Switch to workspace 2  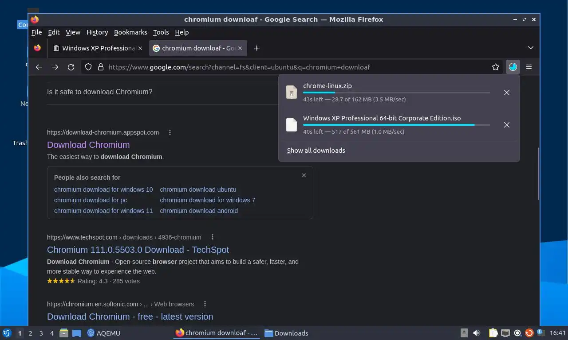coord(30,333)
